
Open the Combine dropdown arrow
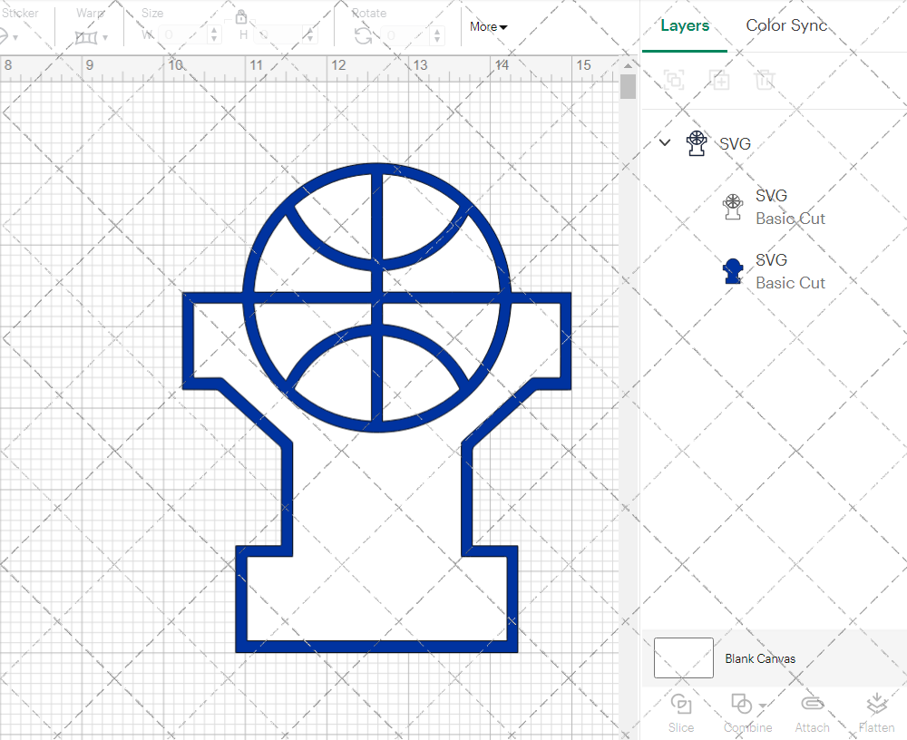coord(763,706)
